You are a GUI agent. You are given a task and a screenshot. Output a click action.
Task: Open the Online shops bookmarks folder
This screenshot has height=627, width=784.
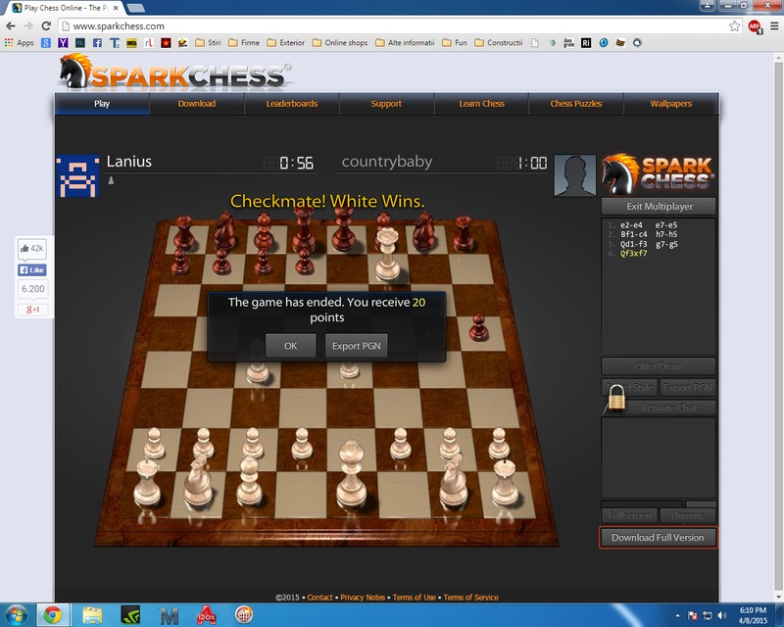tap(339, 43)
